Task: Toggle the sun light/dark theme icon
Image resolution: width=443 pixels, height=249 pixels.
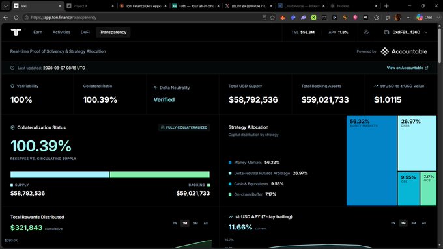Action: (x=366, y=32)
